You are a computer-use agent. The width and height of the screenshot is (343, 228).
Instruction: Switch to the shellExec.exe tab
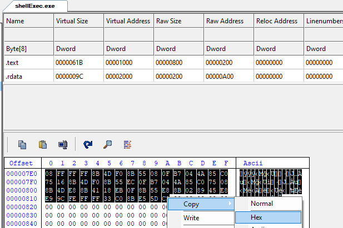click(x=35, y=6)
